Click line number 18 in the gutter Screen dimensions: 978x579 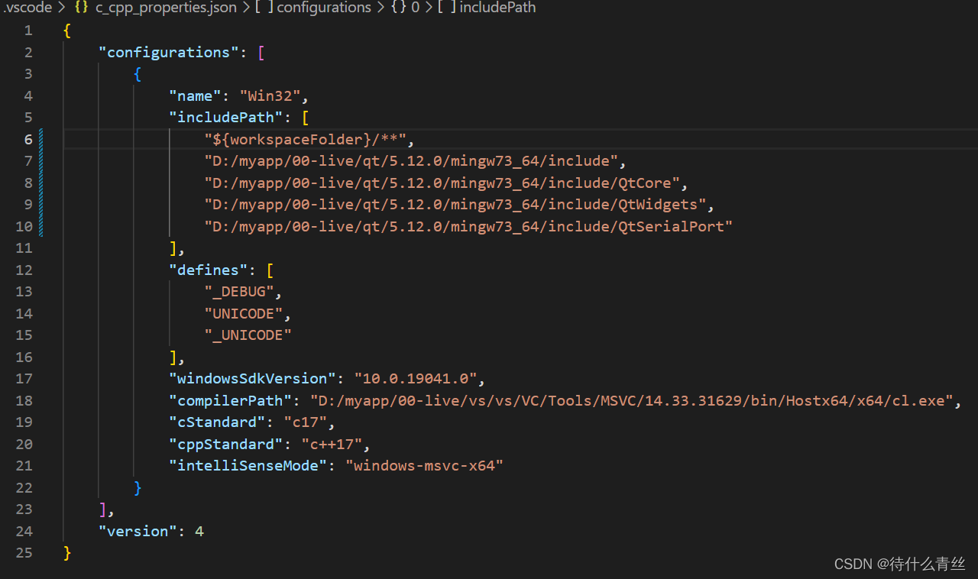(24, 400)
